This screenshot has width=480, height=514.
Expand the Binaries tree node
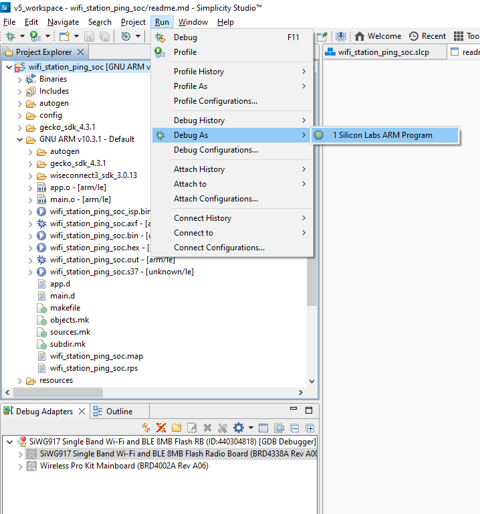point(19,79)
